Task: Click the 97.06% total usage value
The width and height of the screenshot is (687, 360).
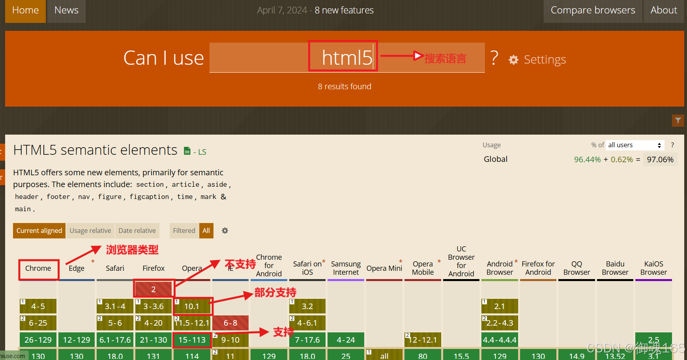Action: (x=660, y=159)
